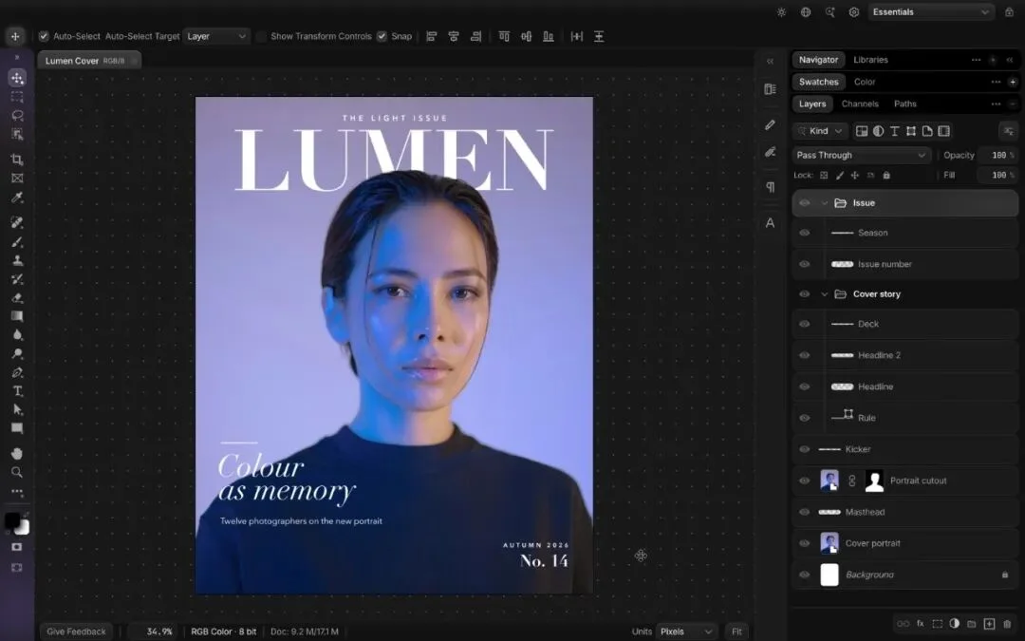Select the Rectangle shape tool
Screen dimensions: 1025x641
click(17, 428)
